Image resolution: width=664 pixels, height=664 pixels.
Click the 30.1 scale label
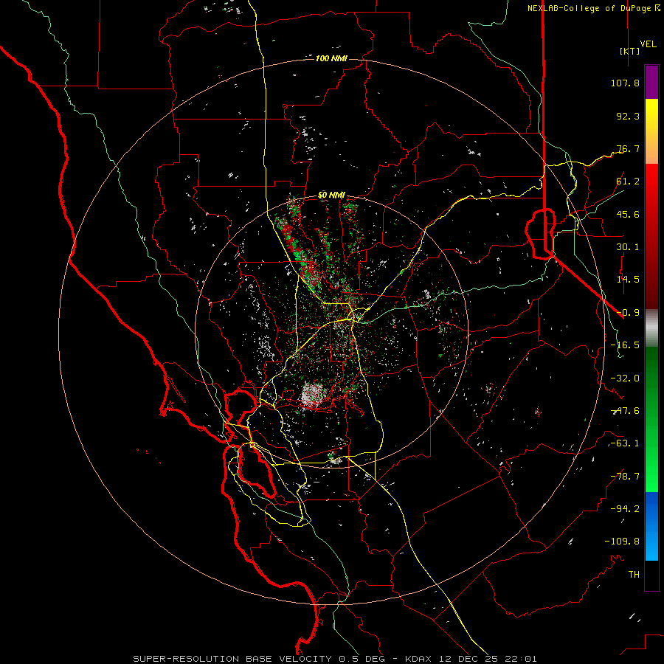coord(628,247)
